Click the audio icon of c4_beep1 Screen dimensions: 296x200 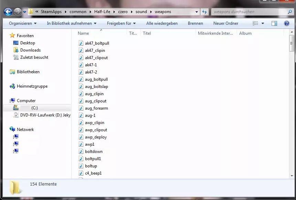[81, 173]
